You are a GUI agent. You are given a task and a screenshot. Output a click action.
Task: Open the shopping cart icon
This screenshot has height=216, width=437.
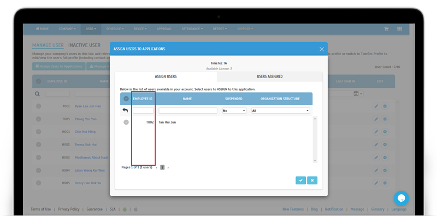coord(386,29)
